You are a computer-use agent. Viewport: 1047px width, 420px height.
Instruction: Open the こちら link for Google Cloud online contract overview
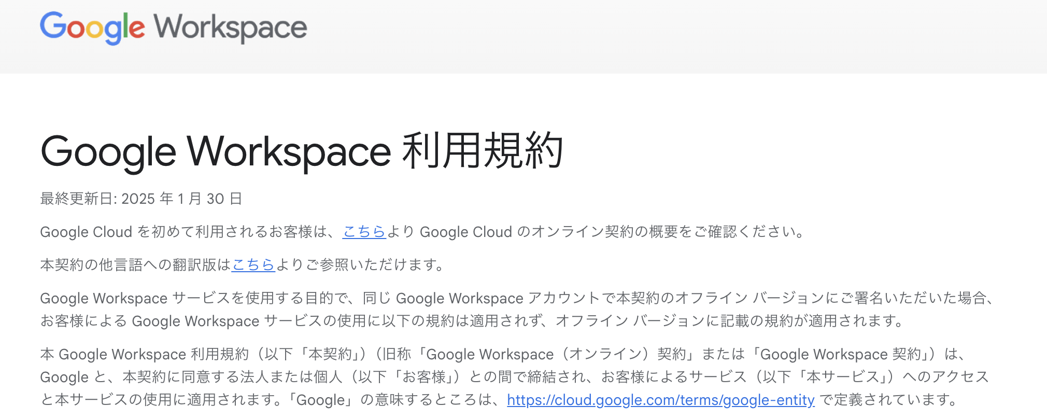pyautogui.click(x=364, y=232)
